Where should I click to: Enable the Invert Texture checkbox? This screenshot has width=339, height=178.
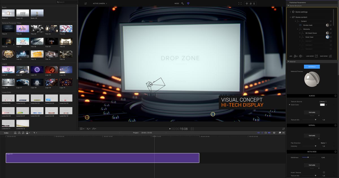tap(324, 172)
